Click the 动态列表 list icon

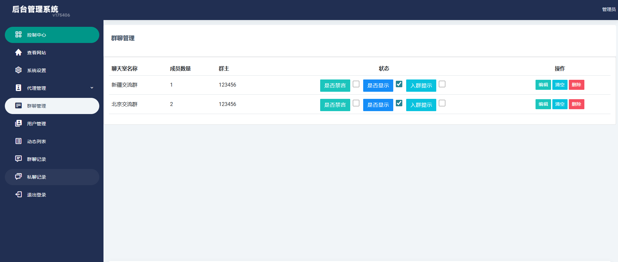click(18, 141)
